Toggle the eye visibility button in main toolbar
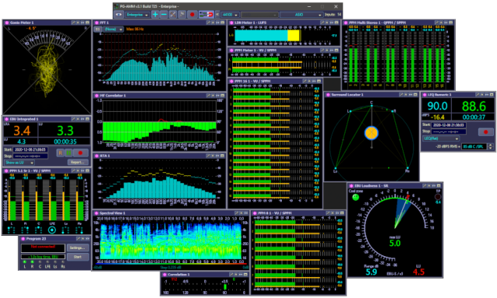This screenshot has width=497, height=298. click(119, 15)
